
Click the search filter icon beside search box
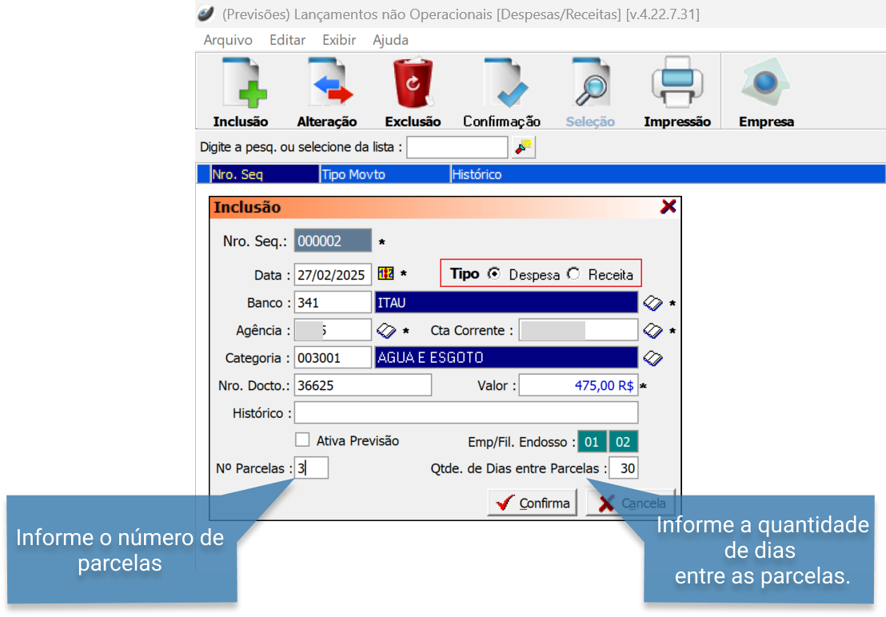[524, 147]
